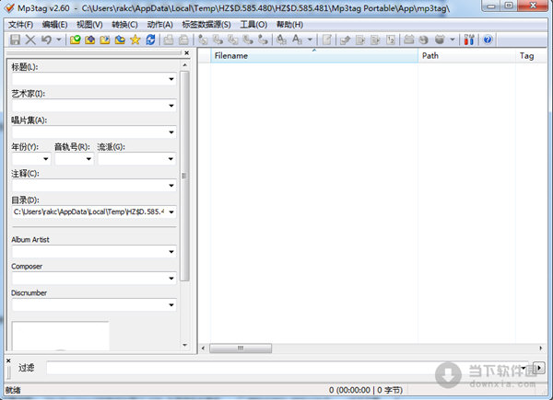Screen dimensions: 553x400
Task: Click the arrow button right of filter box
Action: [x=539, y=368]
